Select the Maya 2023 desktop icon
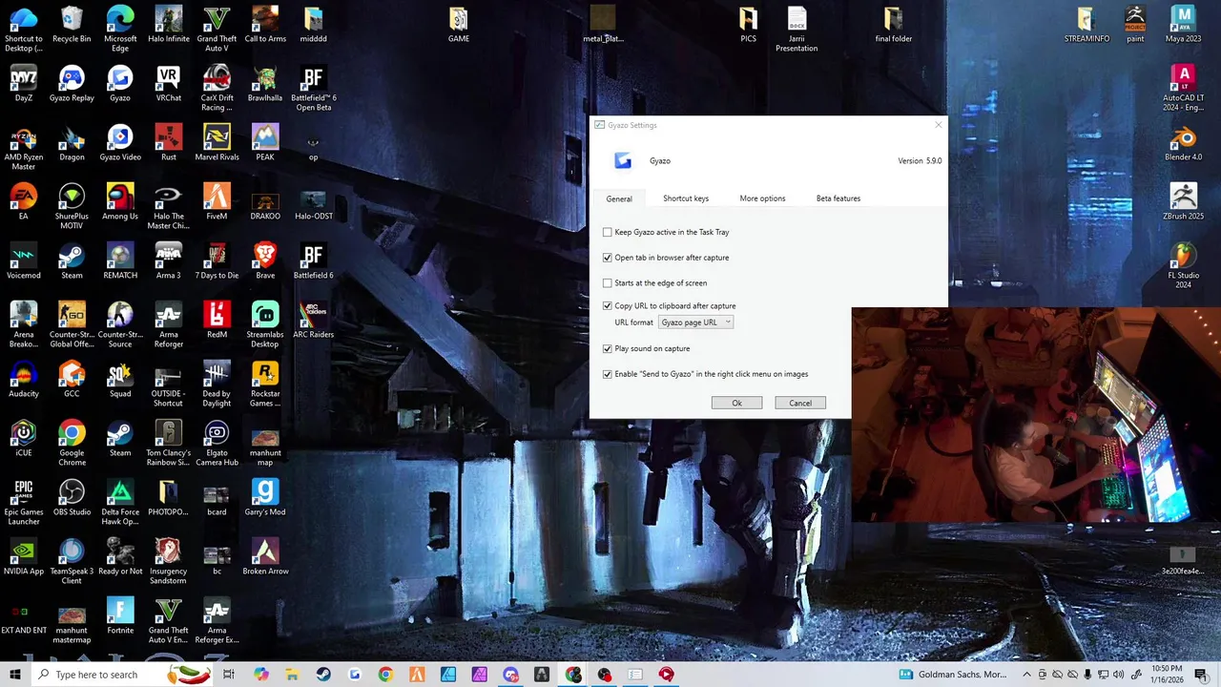 pos(1184,25)
